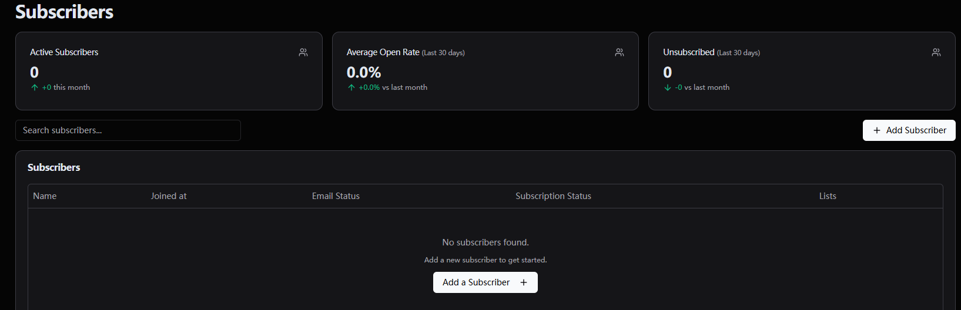Sort by the Name column header
This screenshot has width=961, height=310.
(x=45, y=196)
